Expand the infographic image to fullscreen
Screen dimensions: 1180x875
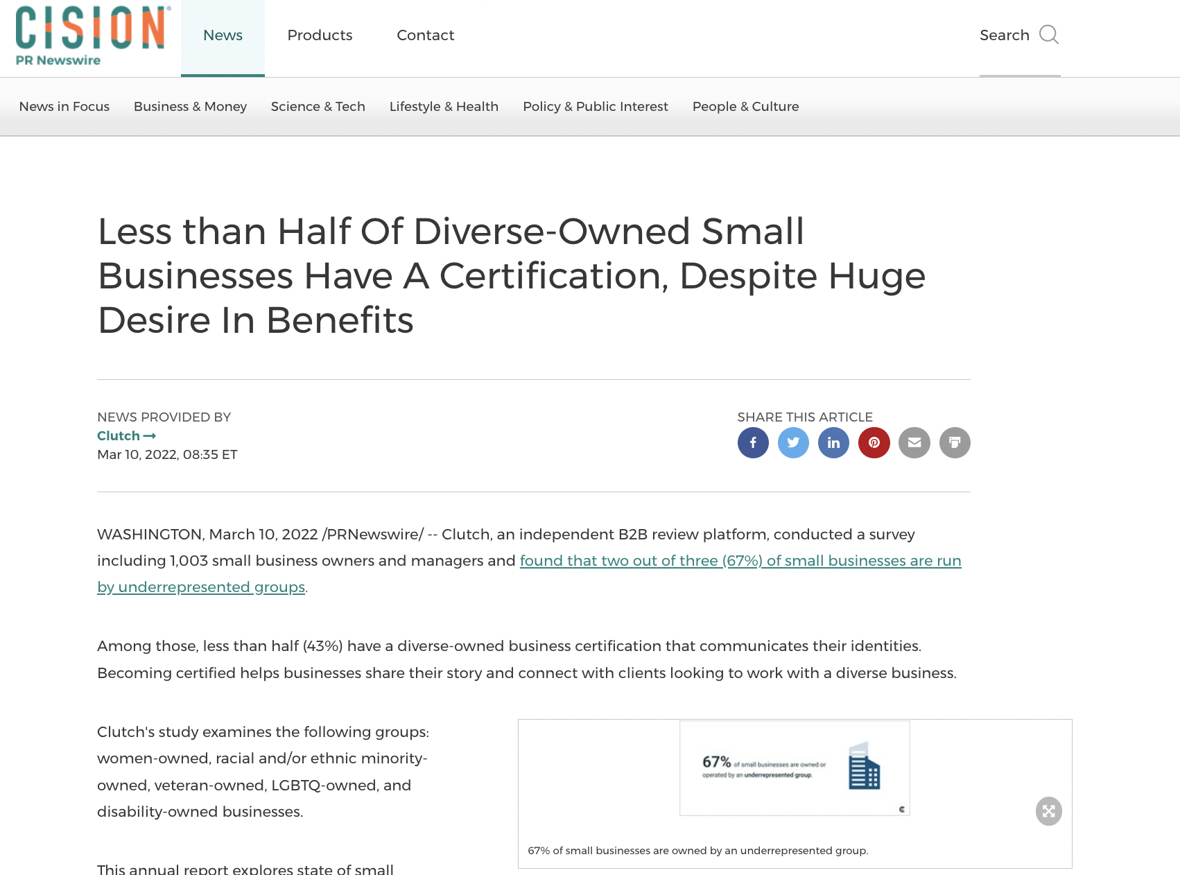pos(1048,811)
